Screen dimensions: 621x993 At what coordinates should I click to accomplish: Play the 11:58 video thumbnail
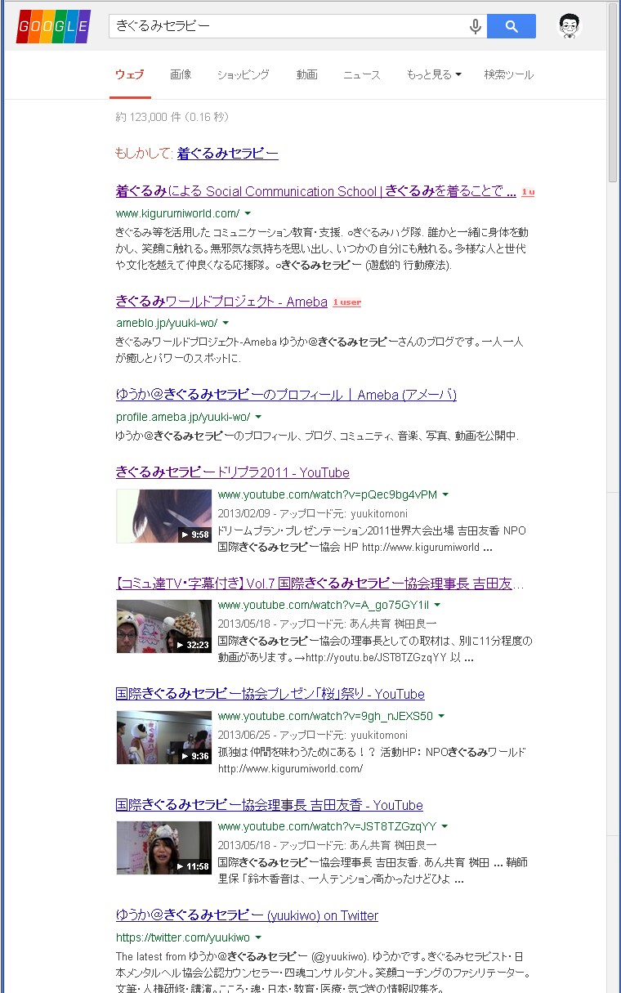tap(163, 848)
